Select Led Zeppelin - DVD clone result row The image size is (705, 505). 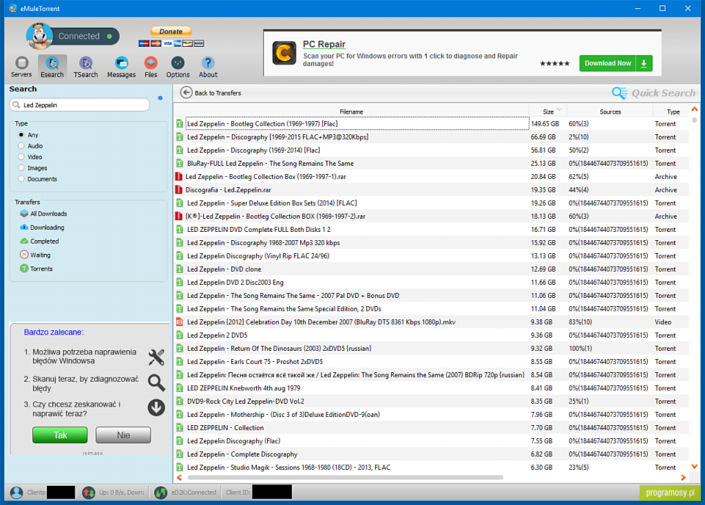click(432, 269)
